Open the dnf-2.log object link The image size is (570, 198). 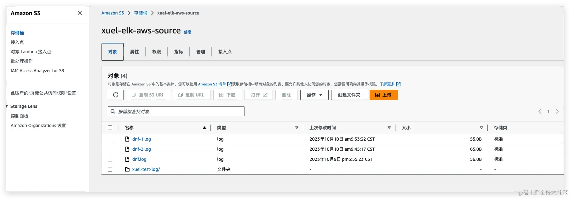(x=141, y=149)
